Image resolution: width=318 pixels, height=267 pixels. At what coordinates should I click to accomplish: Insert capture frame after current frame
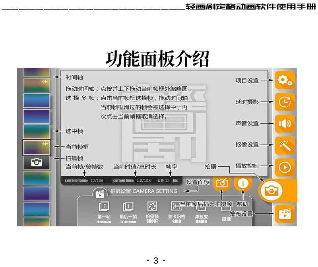click(x=222, y=183)
